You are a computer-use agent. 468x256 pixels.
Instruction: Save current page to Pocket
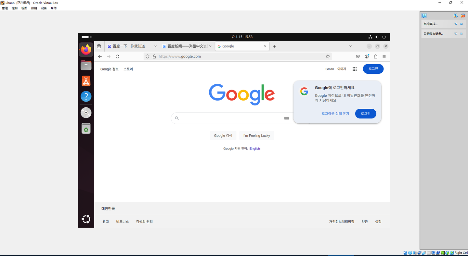coord(357,56)
